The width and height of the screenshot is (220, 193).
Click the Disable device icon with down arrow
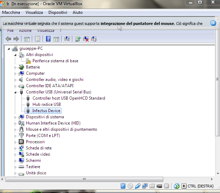point(94,39)
